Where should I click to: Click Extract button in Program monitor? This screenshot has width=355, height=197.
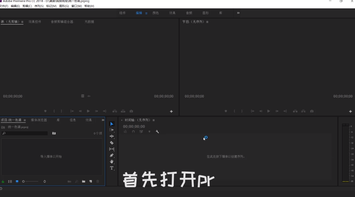[x=303, y=111]
